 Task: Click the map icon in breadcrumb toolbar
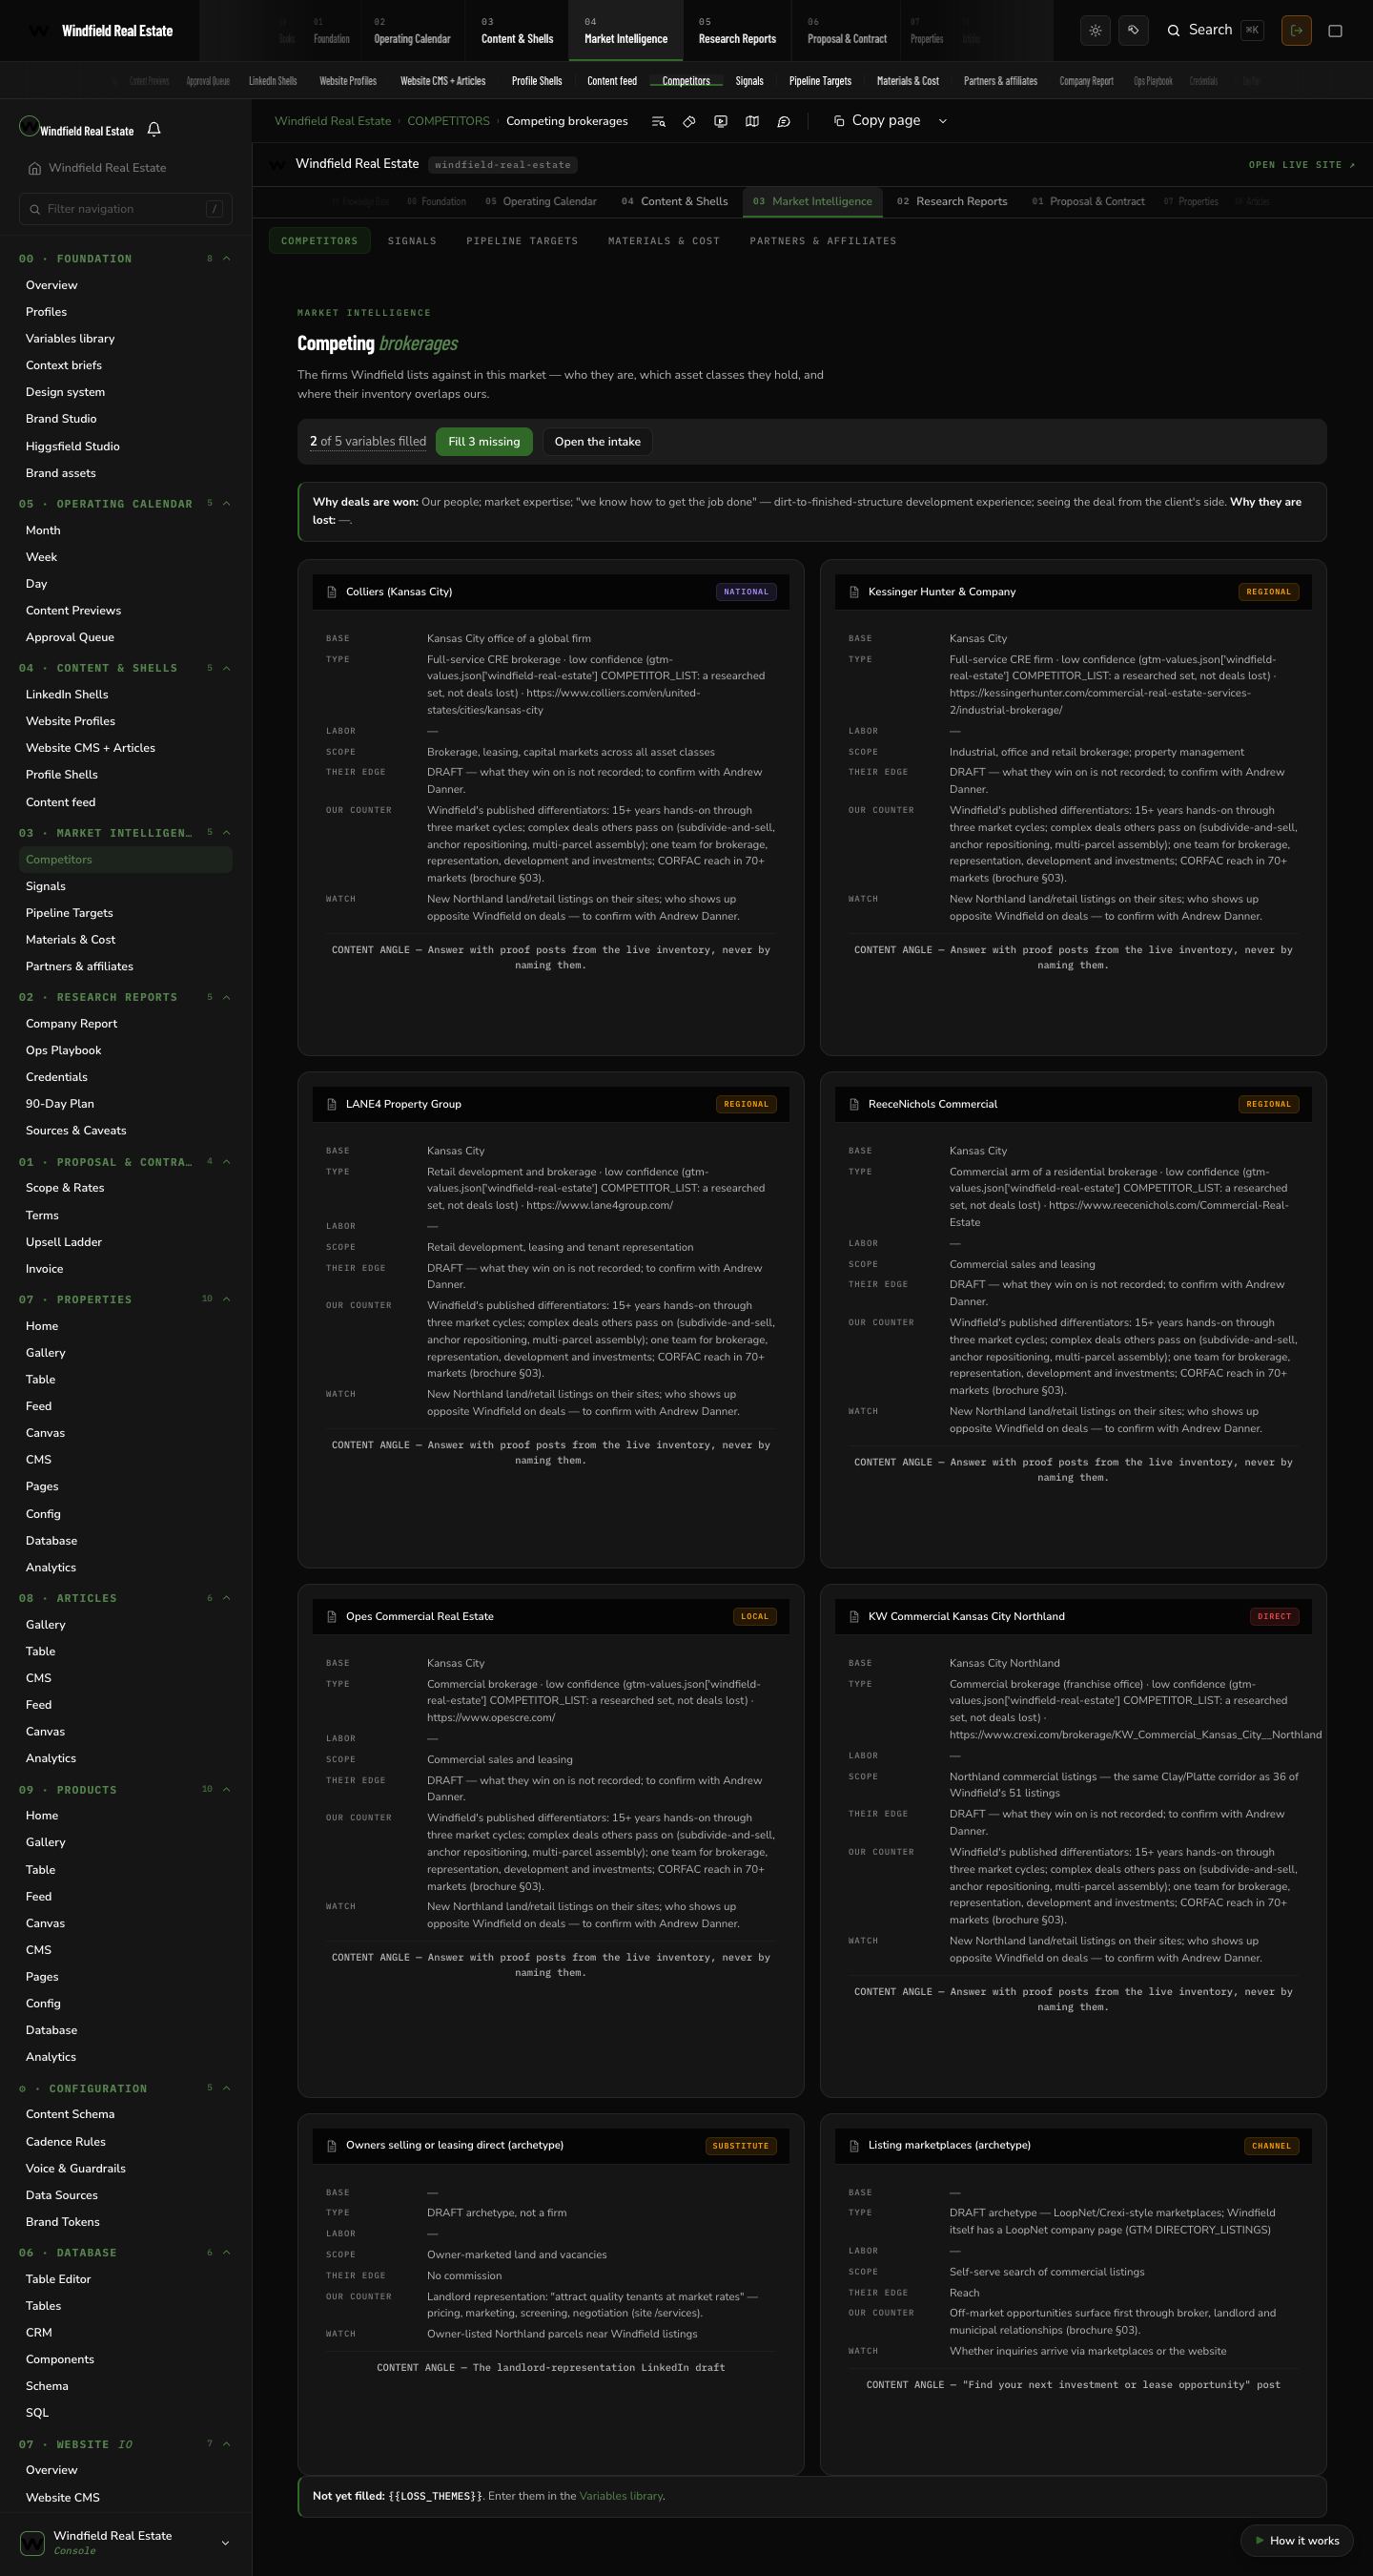point(752,121)
